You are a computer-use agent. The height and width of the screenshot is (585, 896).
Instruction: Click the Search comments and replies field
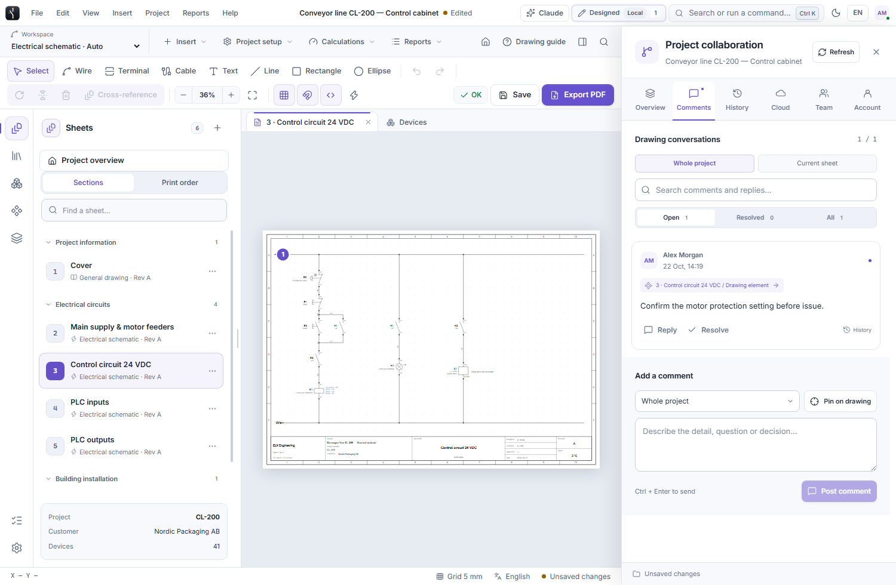(756, 190)
